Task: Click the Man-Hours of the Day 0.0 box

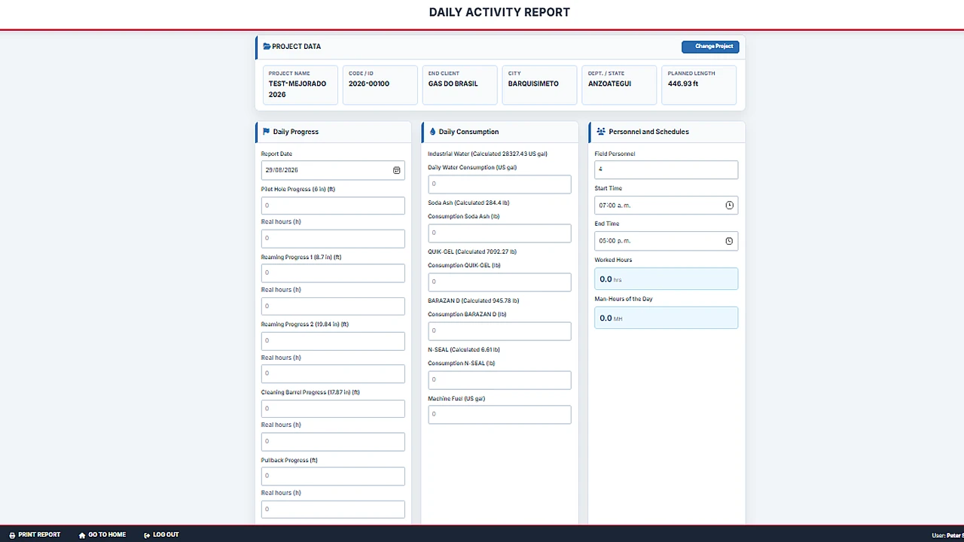Action: 667,318
